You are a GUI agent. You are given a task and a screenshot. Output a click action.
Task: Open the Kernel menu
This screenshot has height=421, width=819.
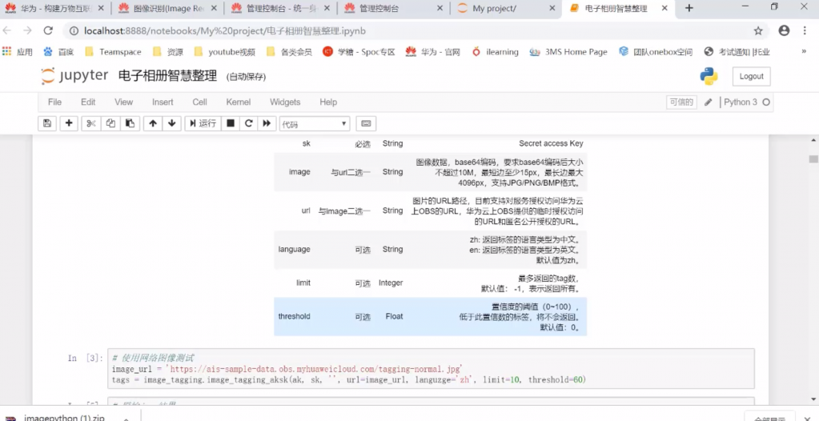click(x=238, y=102)
